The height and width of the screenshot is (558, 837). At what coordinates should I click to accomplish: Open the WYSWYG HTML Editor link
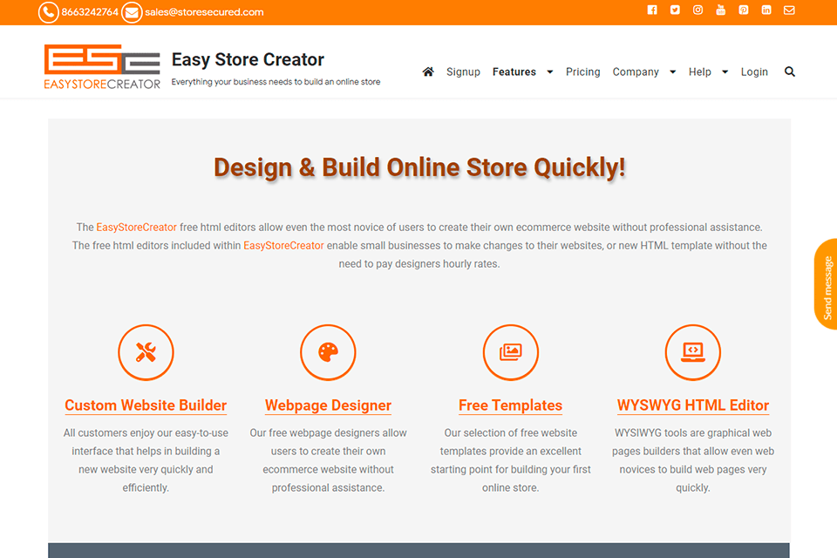693,405
